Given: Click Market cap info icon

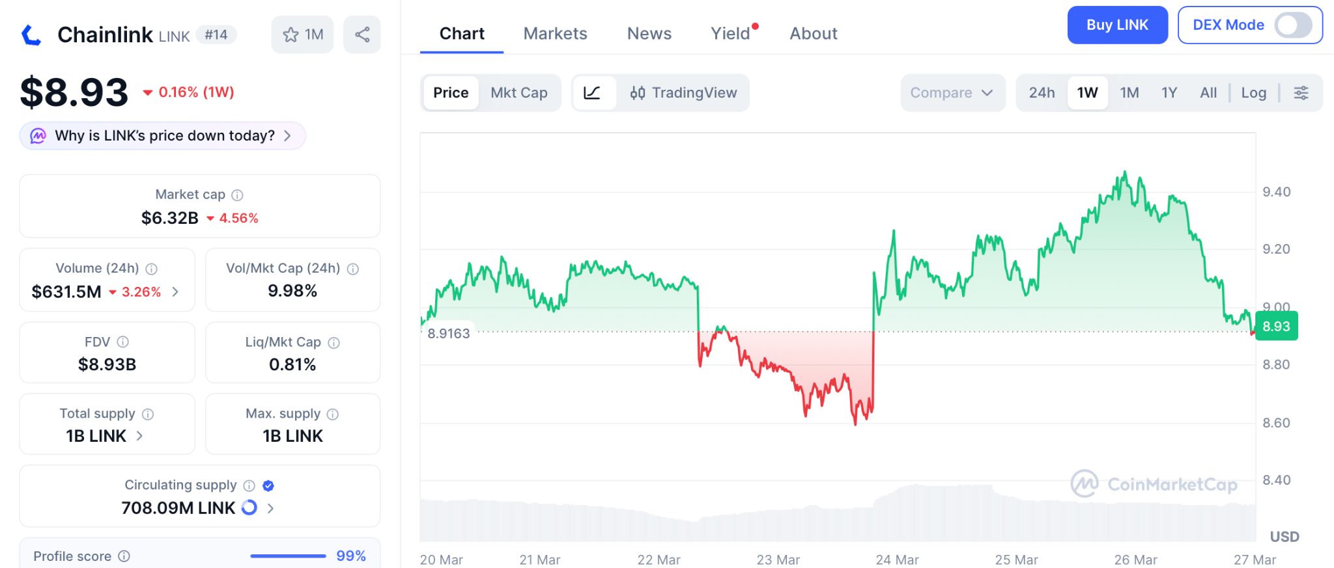Looking at the screenshot, I should pos(238,195).
